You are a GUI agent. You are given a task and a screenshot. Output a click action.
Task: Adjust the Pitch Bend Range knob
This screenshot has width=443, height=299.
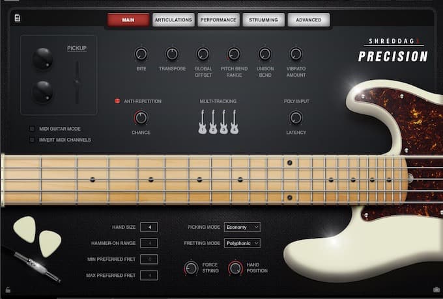click(x=234, y=54)
